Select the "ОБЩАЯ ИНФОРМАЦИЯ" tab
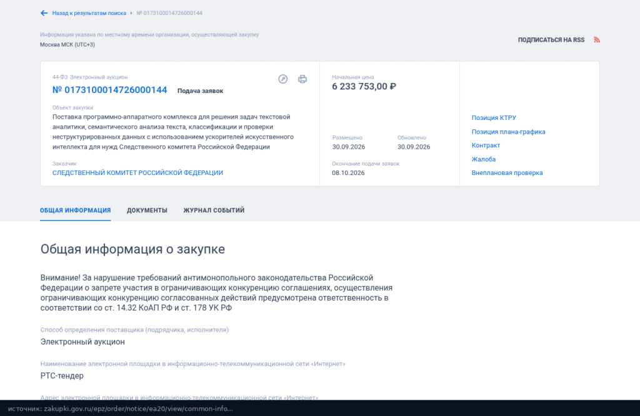 [75, 210]
